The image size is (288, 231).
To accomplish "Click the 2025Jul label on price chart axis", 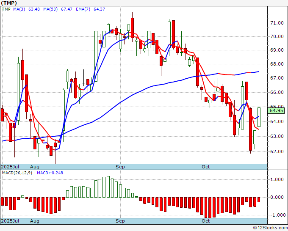I will tap(10, 167).
